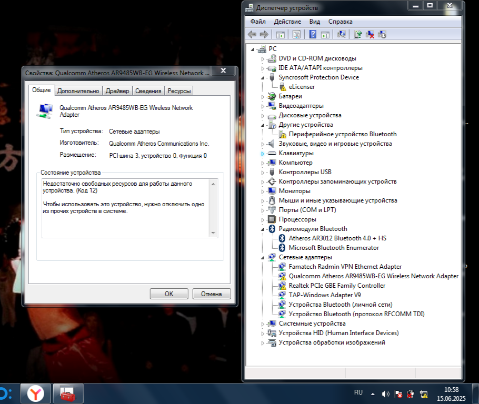The height and width of the screenshot is (404, 479).
Task: Click Отмена in the properties dialog
Action: (x=212, y=294)
